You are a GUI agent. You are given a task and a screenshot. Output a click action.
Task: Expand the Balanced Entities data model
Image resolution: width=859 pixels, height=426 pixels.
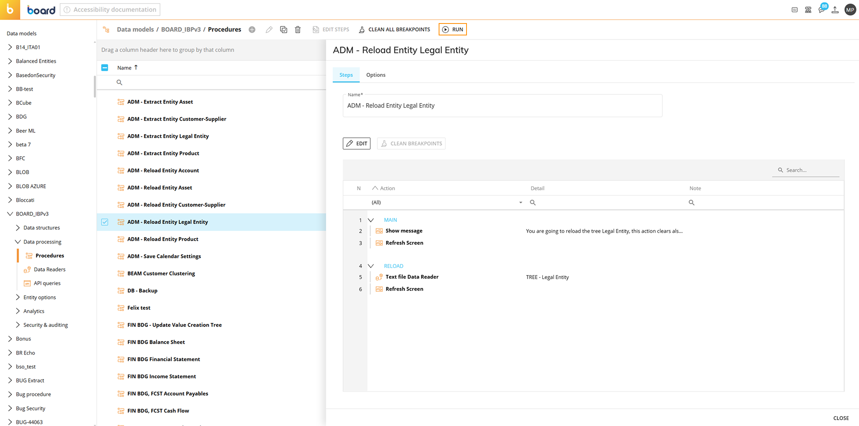(10, 61)
